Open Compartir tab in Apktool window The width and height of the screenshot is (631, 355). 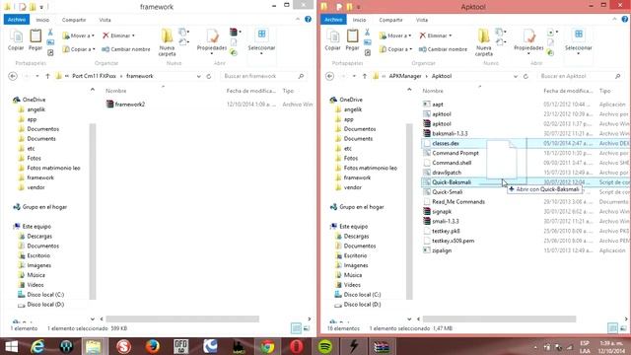(390, 20)
